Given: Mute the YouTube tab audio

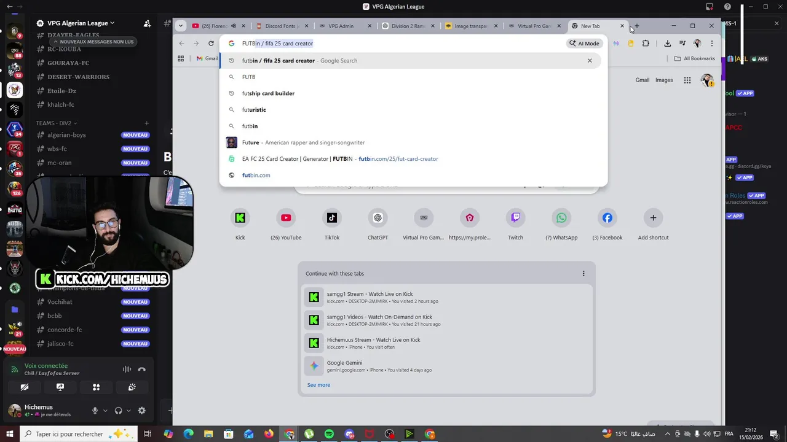Looking at the screenshot, I should [234, 26].
